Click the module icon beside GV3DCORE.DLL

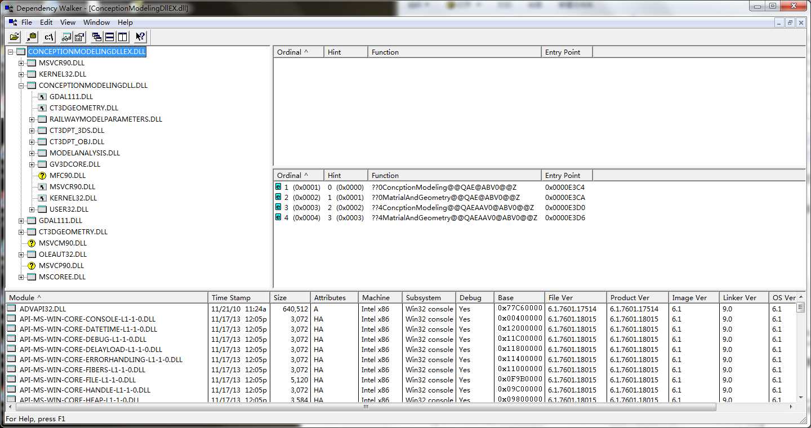[x=42, y=164]
